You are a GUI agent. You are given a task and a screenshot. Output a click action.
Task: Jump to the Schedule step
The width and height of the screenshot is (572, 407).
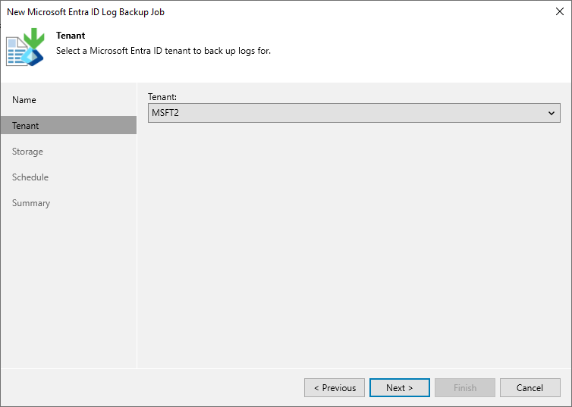(x=30, y=177)
